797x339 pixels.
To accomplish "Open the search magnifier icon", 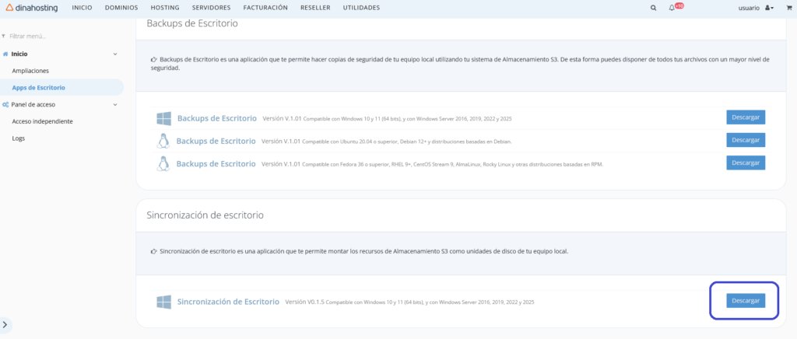I will [653, 8].
